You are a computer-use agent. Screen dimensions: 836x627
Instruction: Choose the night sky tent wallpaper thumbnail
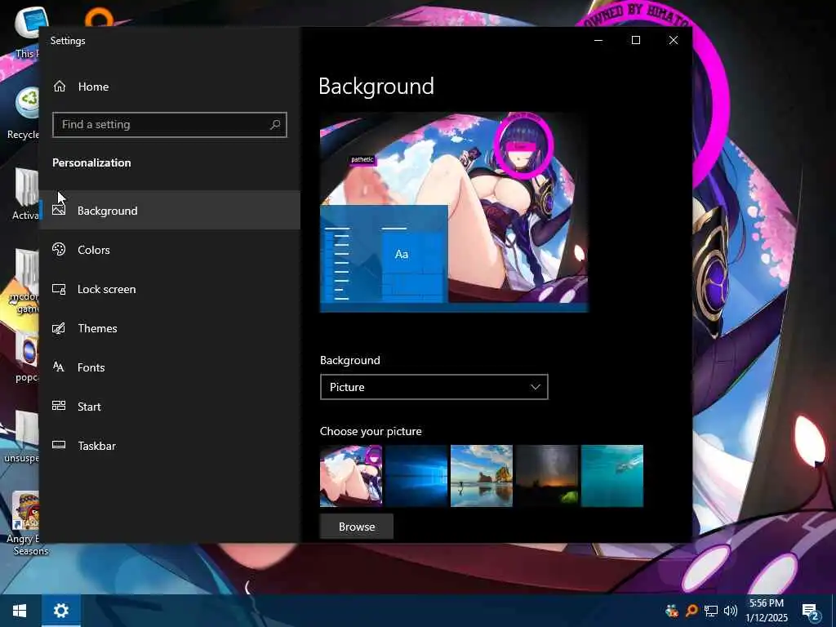click(x=547, y=476)
